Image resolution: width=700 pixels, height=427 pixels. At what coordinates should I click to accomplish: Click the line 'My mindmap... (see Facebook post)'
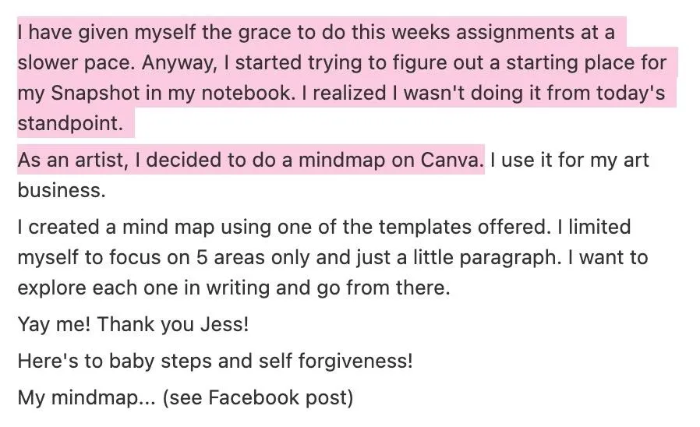[x=186, y=397]
